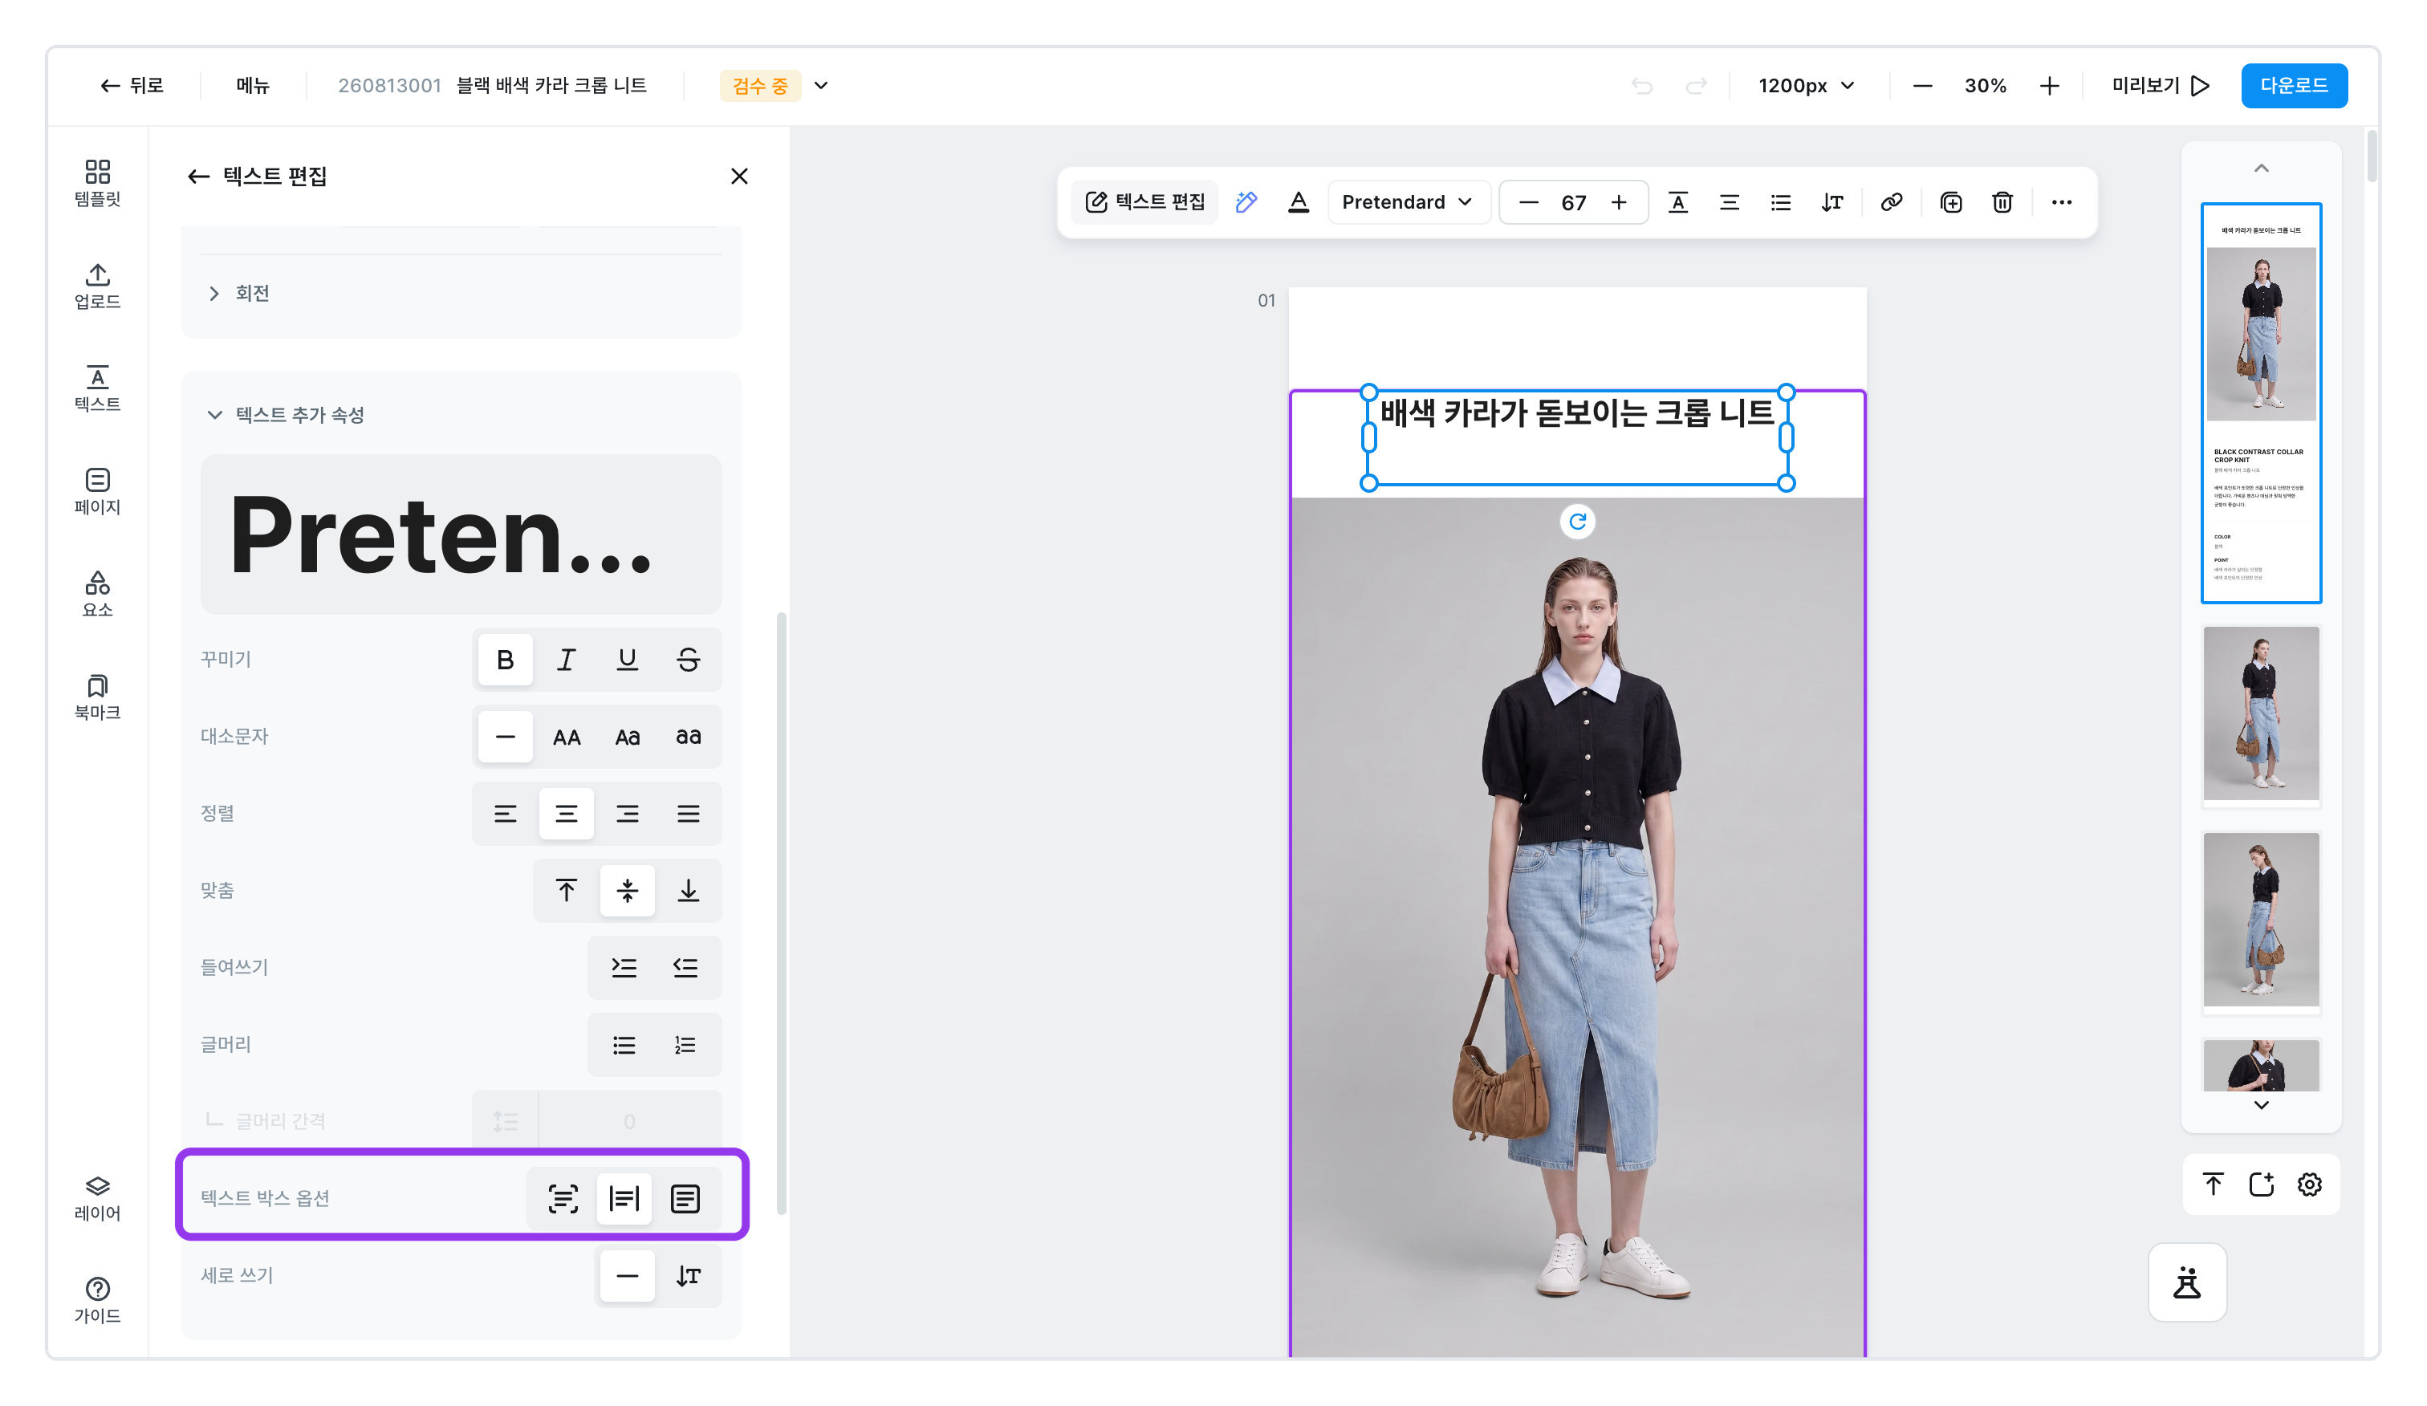This screenshot has width=2427, height=1406.
Task: Click the 텍스트 편집 button in the floating toolbar
Action: [1145, 202]
